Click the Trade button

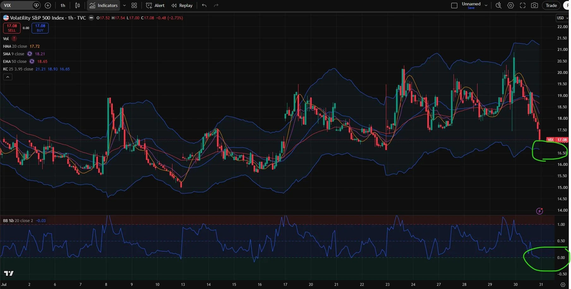pyautogui.click(x=551, y=5)
